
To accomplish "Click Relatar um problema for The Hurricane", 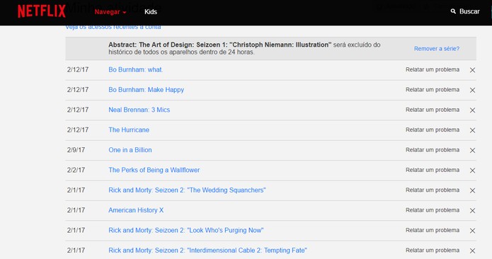I will [x=433, y=129].
